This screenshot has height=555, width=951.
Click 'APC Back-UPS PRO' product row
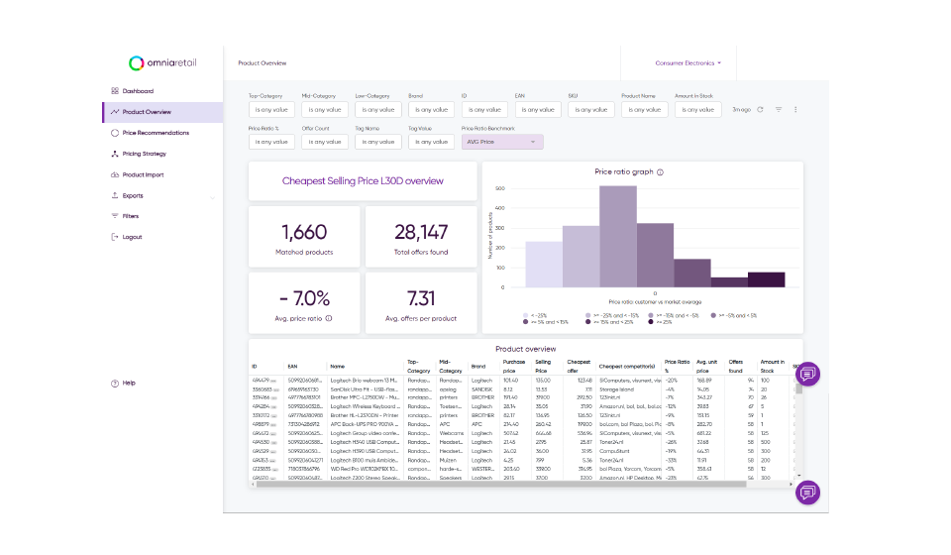click(364, 424)
